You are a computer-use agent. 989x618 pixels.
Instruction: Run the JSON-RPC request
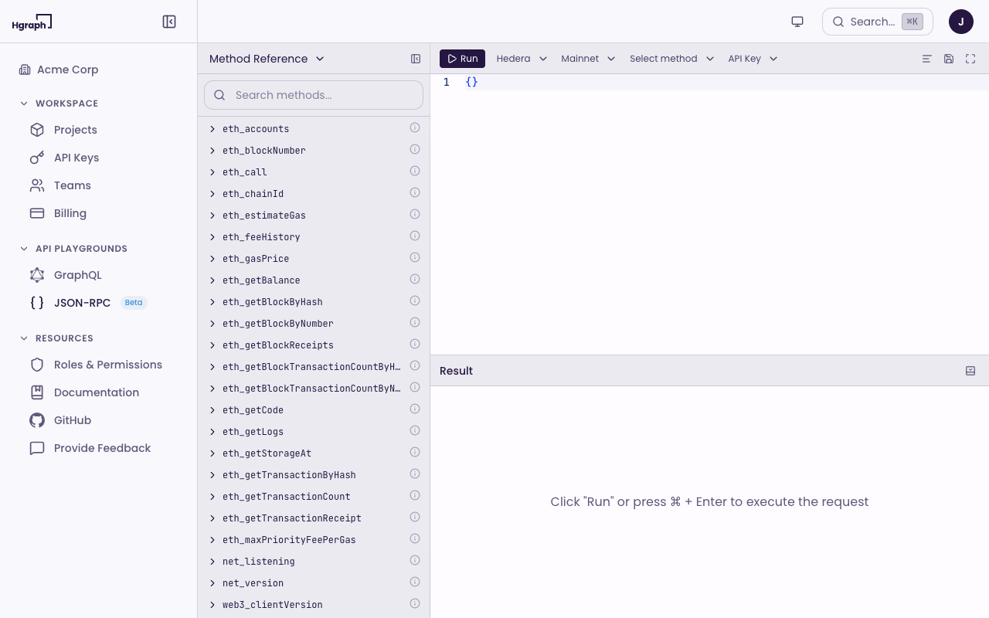point(462,58)
